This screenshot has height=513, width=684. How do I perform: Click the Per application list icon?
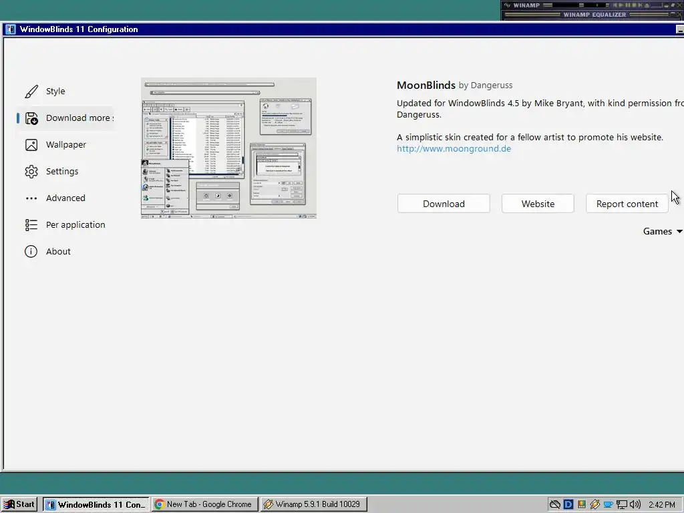tap(31, 224)
